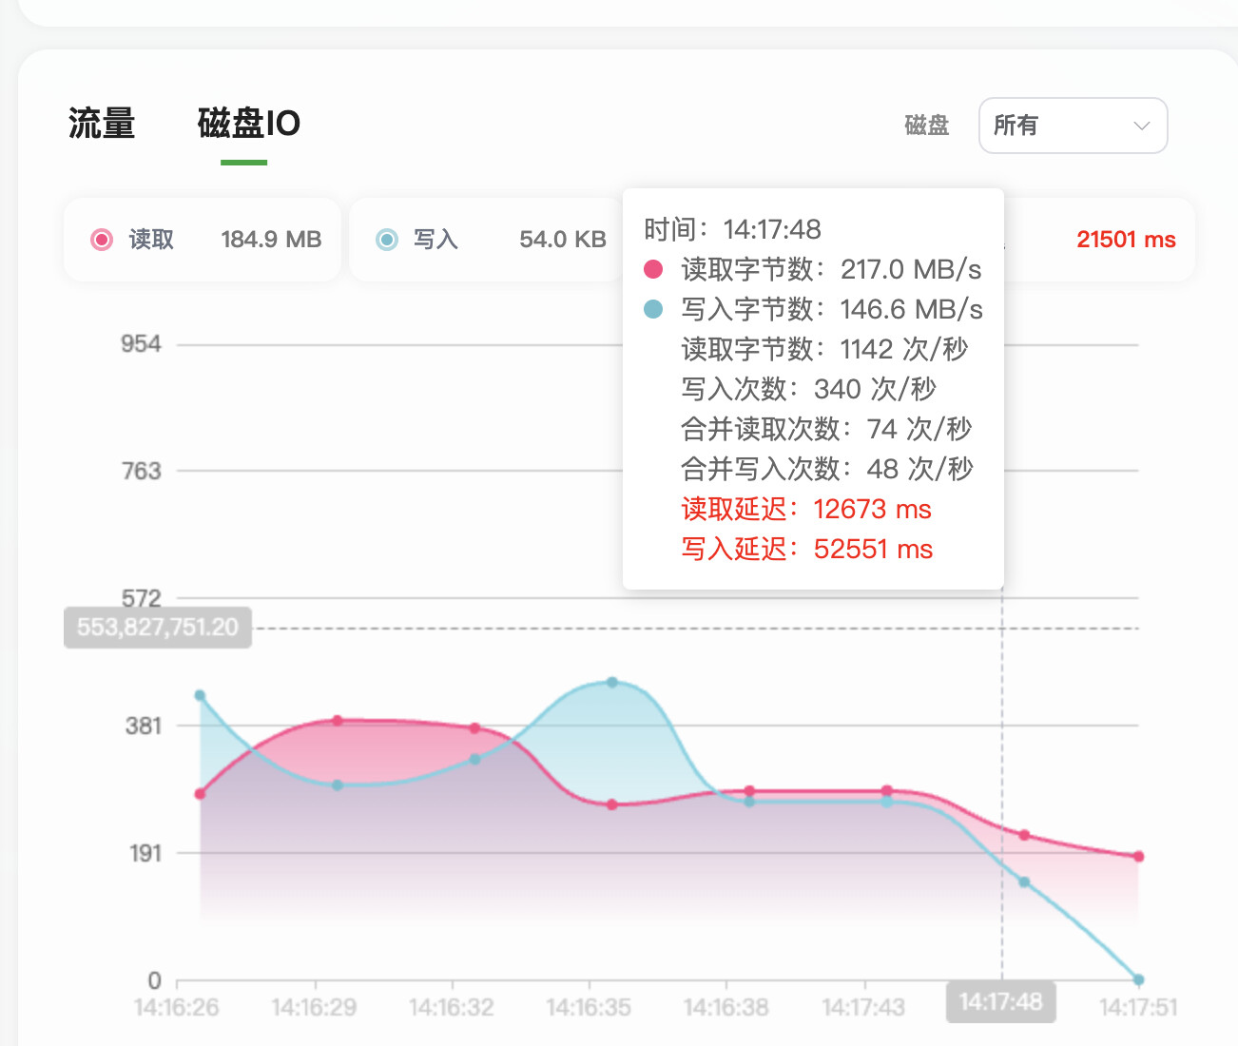Click the blue peak point at 14:16:35
This screenshot has width=1238, height=1046.
pyautogui.click(x=612, y=683)
